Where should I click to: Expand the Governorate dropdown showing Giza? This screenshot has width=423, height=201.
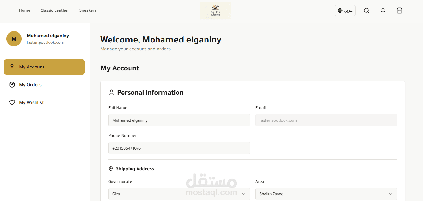(179, 194)
